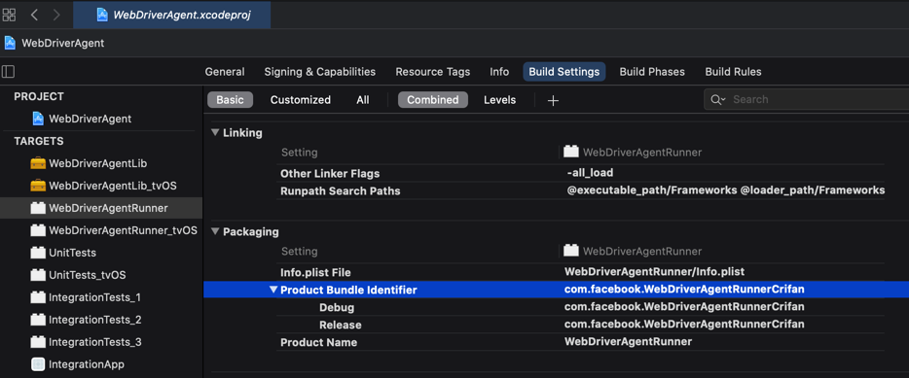Click the WebDriverAgentRunner/Info.plist value
909x378 pixels.
654,271
